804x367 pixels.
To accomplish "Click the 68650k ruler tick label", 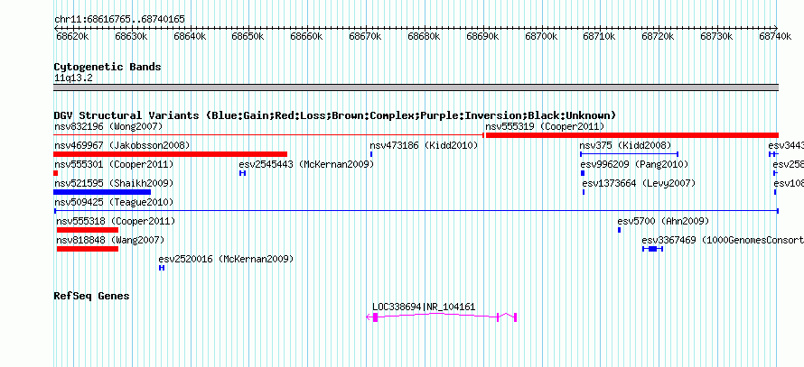I will pyautogui.click(x=248, y=37).
